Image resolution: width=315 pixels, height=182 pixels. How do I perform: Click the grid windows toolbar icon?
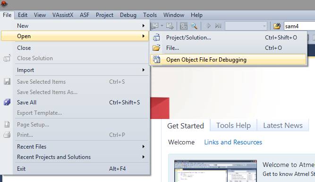(183, 26)
